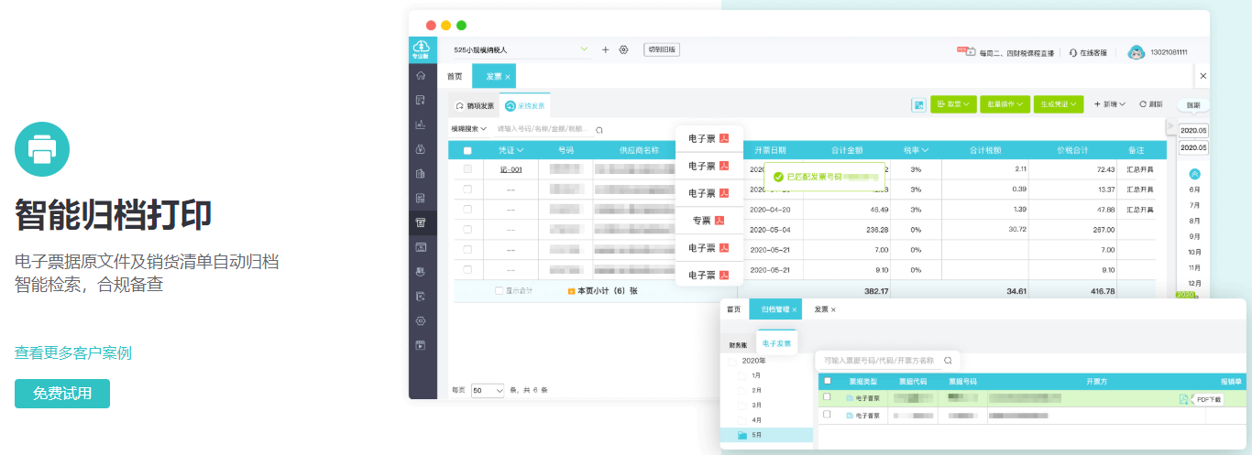Expand the green 生成凭证 dropdown button

tap(1059, 104)
